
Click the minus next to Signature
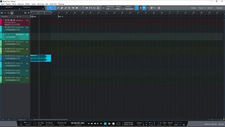pyautogui.click(x=20, y=17)
